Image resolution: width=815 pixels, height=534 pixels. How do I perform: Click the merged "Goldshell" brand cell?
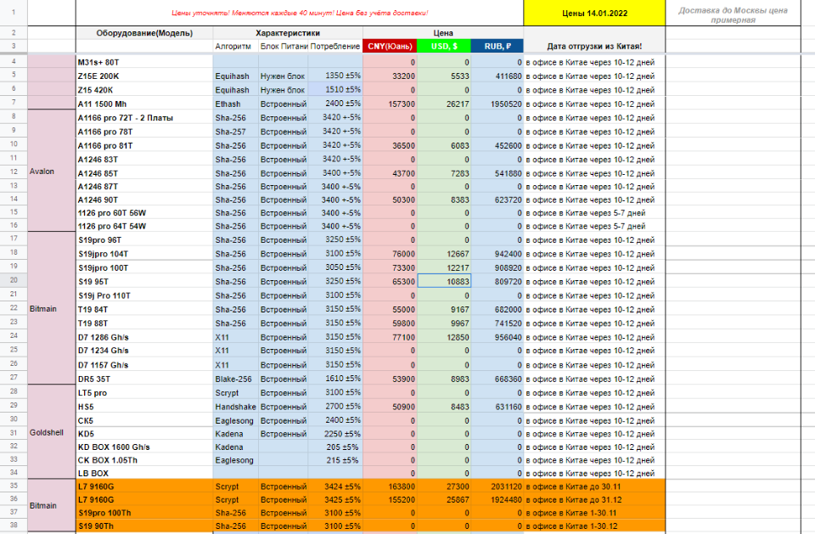(42, 432)
